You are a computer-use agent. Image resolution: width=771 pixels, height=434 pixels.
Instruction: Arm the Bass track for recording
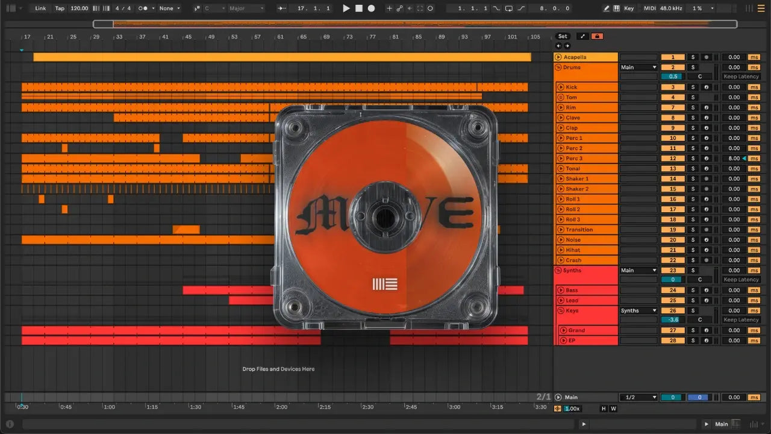707,291
